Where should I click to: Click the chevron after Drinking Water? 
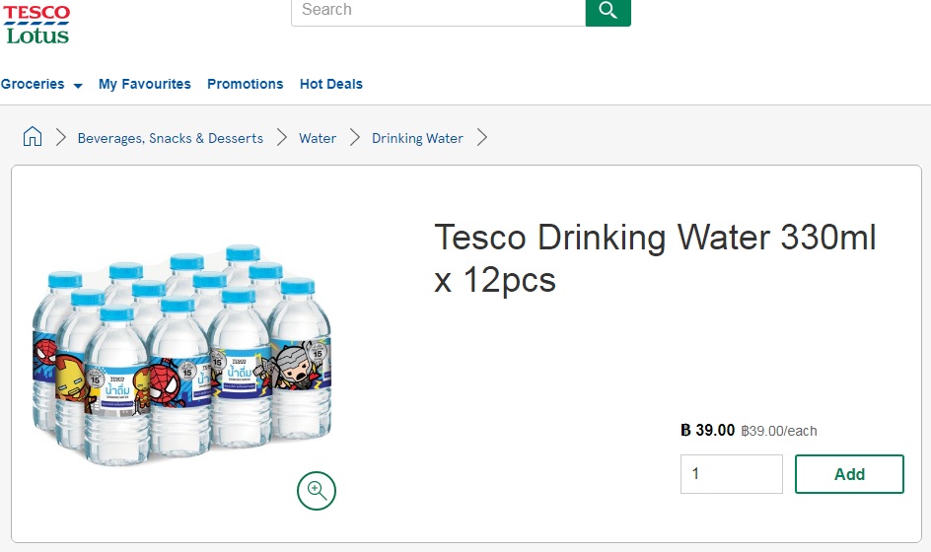pyautogui.click(x=482, y=138)
